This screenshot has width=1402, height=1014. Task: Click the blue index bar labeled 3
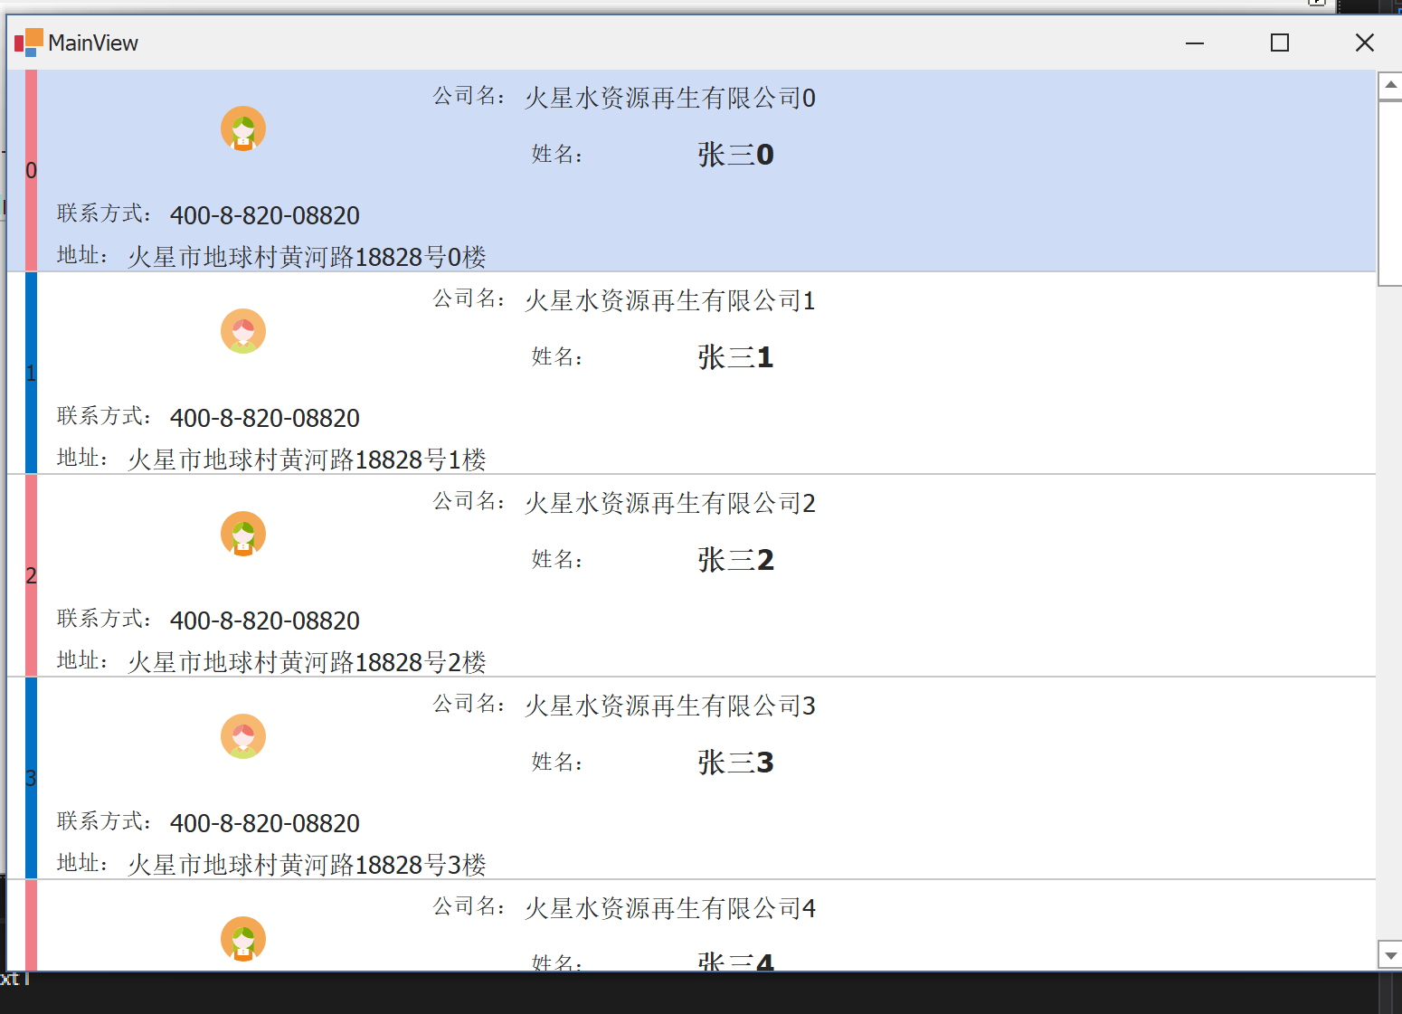(32, 776)
